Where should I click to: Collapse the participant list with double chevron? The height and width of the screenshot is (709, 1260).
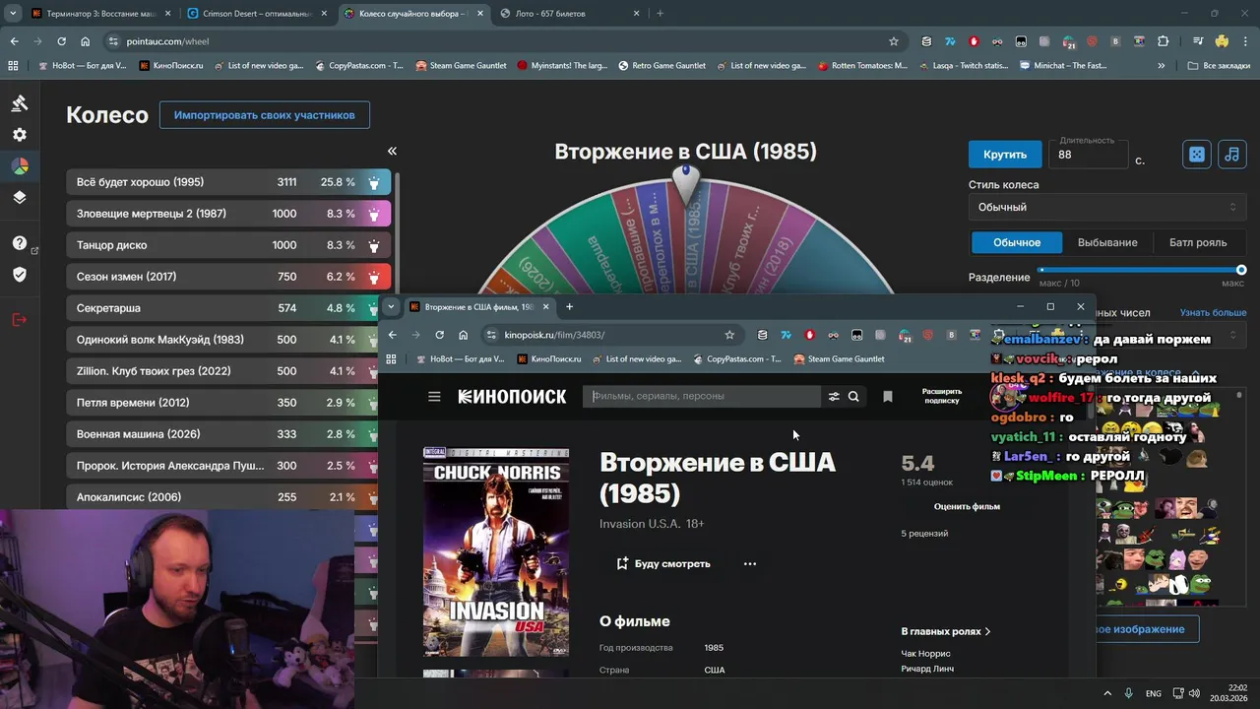[392, 151]
